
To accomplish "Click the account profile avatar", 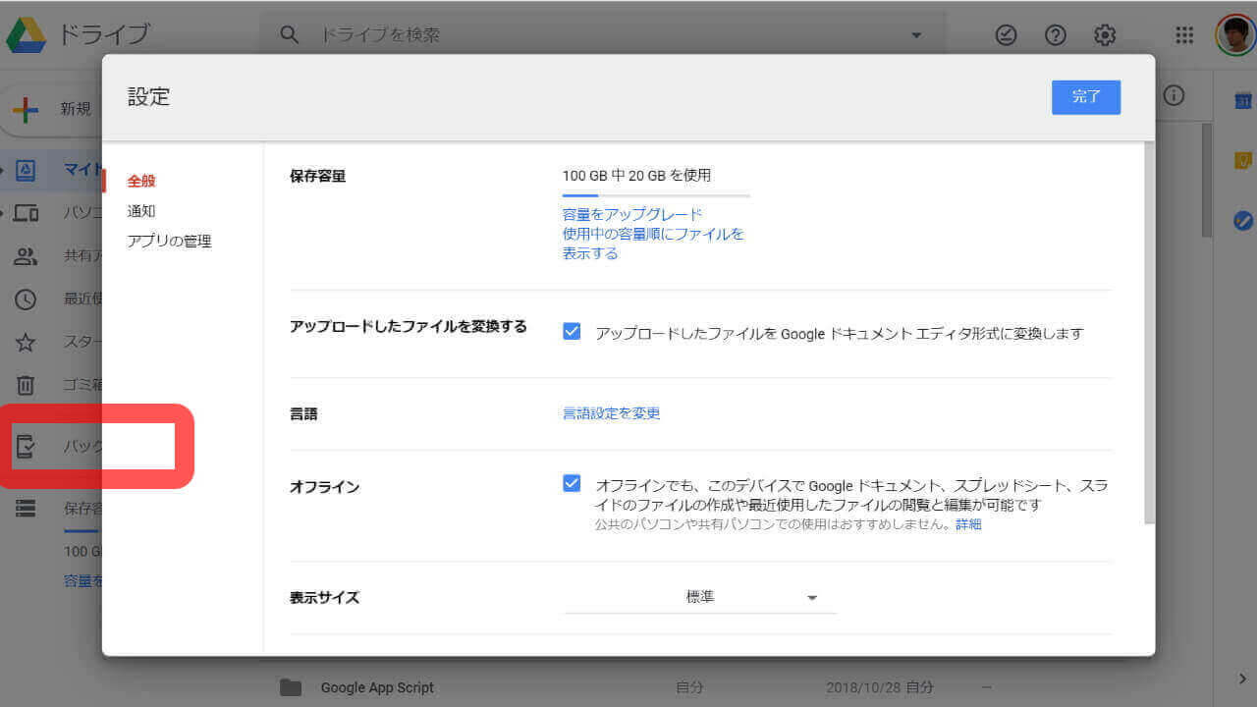I will (1234, 35).
